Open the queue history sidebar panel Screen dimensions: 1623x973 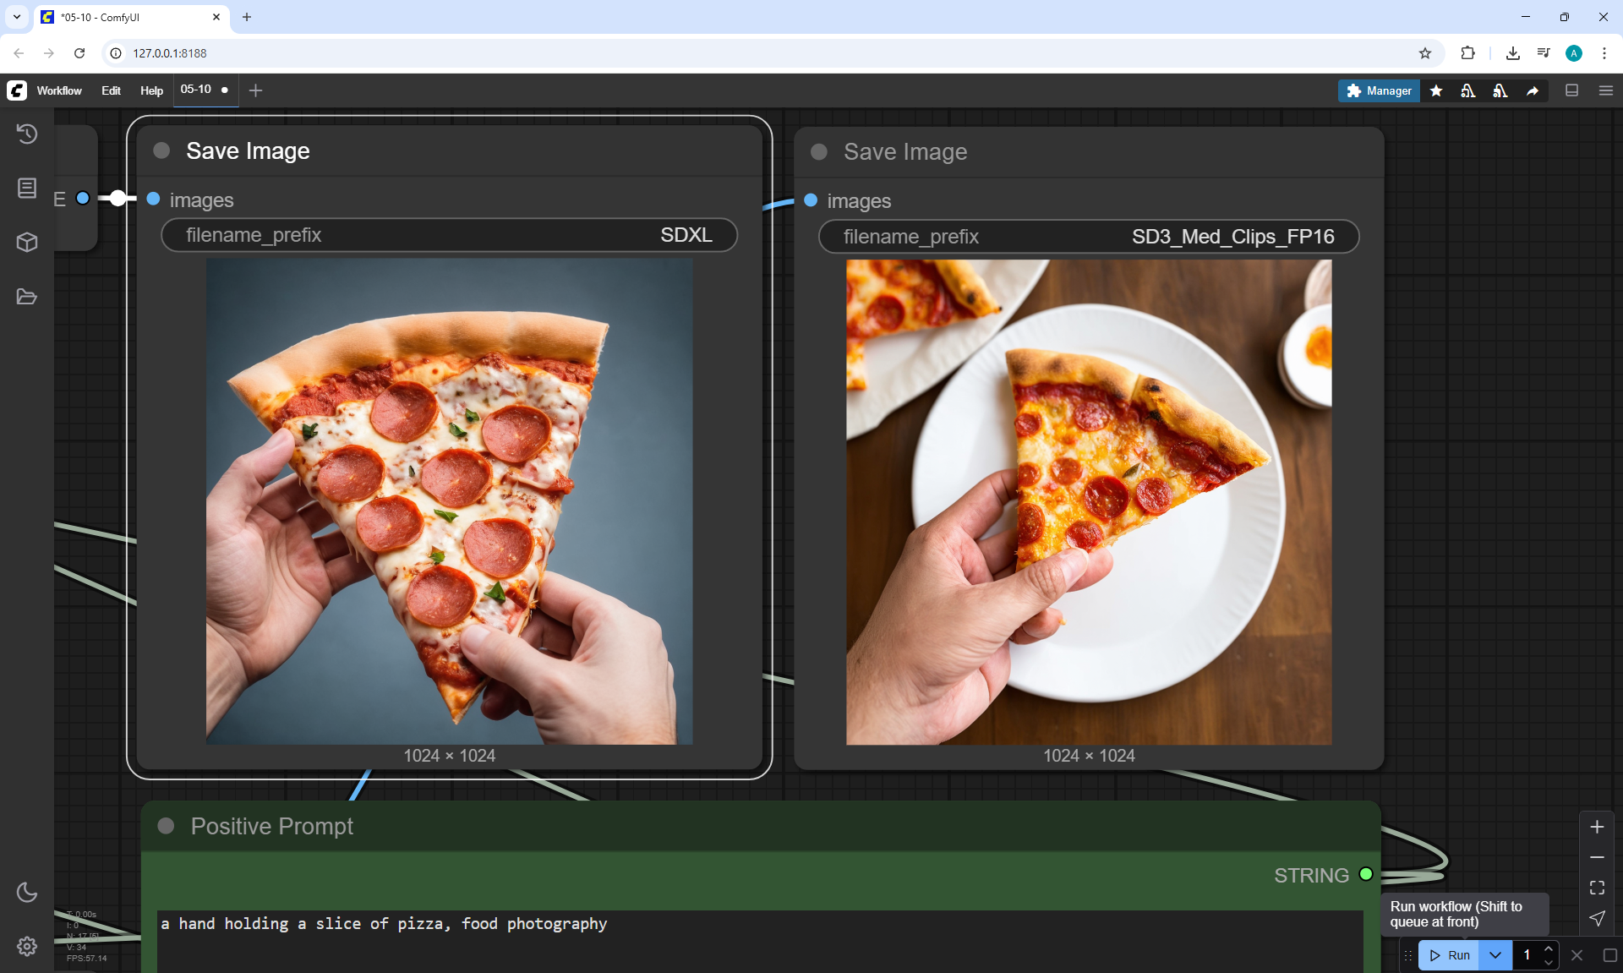tap(27, 134)
